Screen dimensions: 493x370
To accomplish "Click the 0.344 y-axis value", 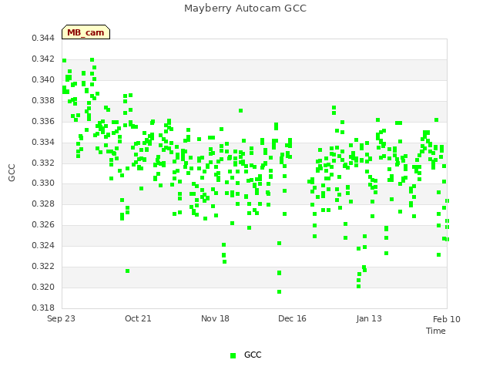I will 43,39.
